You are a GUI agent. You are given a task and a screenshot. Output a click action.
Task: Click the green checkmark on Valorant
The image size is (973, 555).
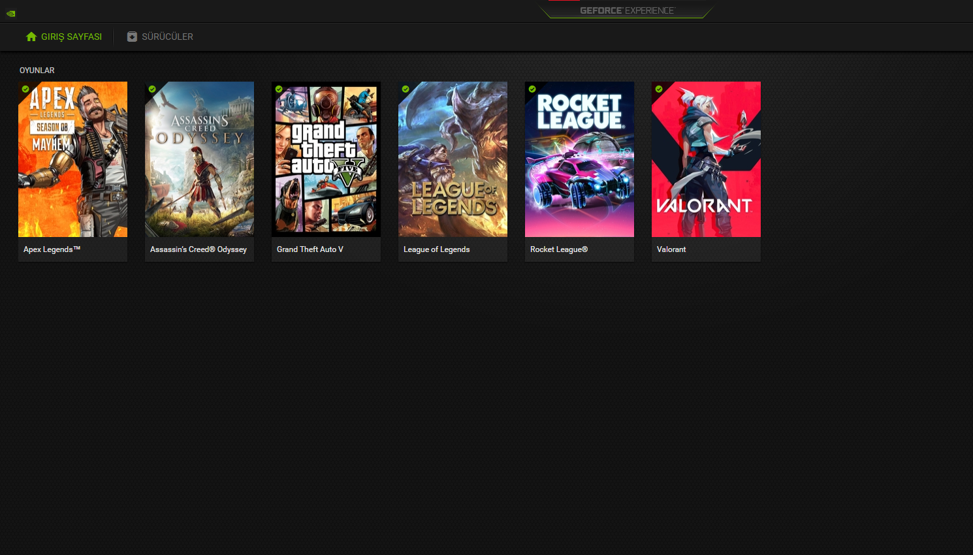point(659,89)
